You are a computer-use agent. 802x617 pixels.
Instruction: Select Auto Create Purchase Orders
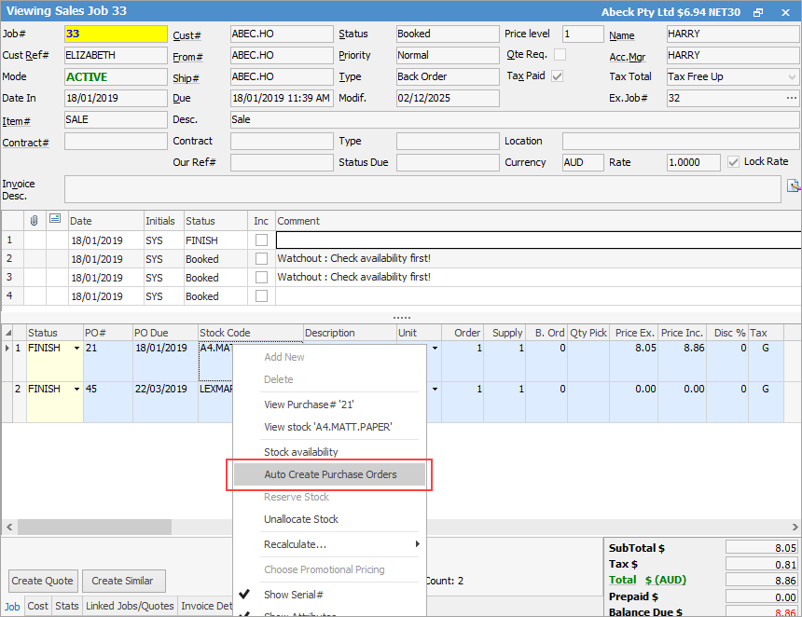[330, 474]
